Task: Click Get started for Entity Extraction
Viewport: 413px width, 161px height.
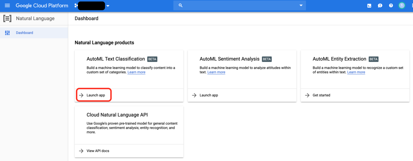Action: pos(321,95)
